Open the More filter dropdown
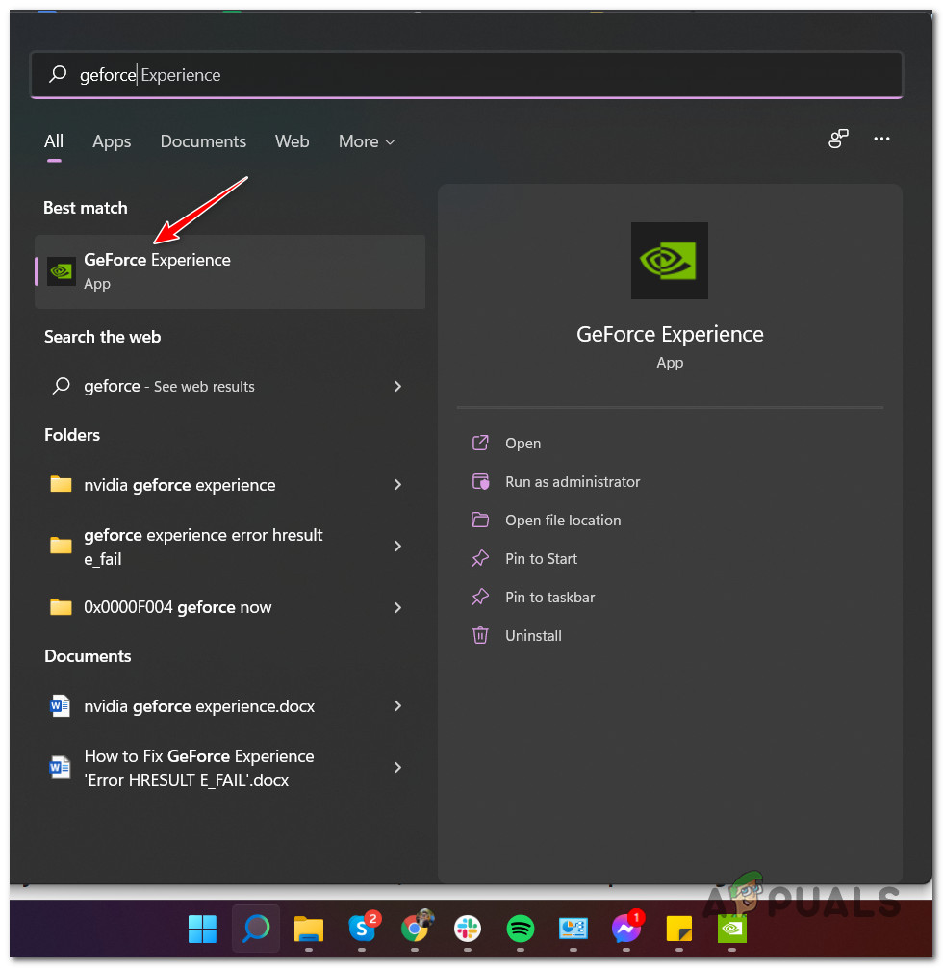 pos(367,141)
